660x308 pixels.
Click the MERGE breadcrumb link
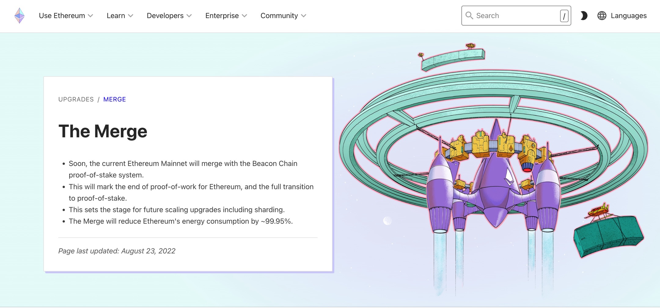pos(115,100)
